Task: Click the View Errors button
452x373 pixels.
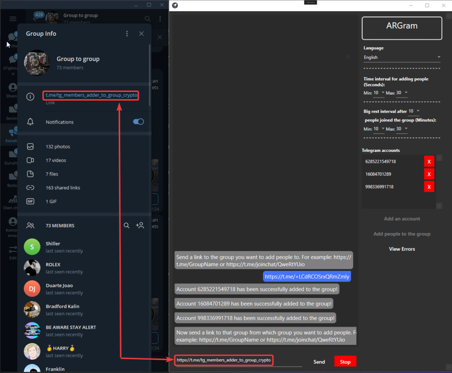Action: [402, 249]
